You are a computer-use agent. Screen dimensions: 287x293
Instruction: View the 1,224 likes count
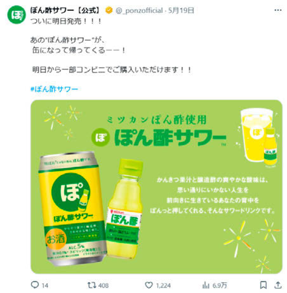163,285
